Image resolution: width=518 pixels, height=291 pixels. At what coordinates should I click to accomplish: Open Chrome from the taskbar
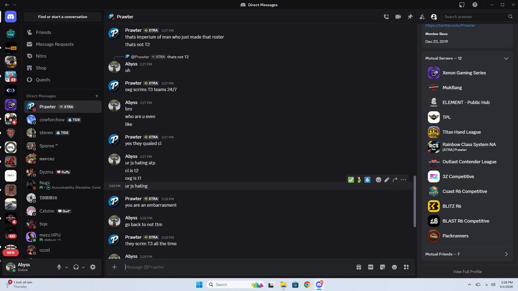[307, 285]
